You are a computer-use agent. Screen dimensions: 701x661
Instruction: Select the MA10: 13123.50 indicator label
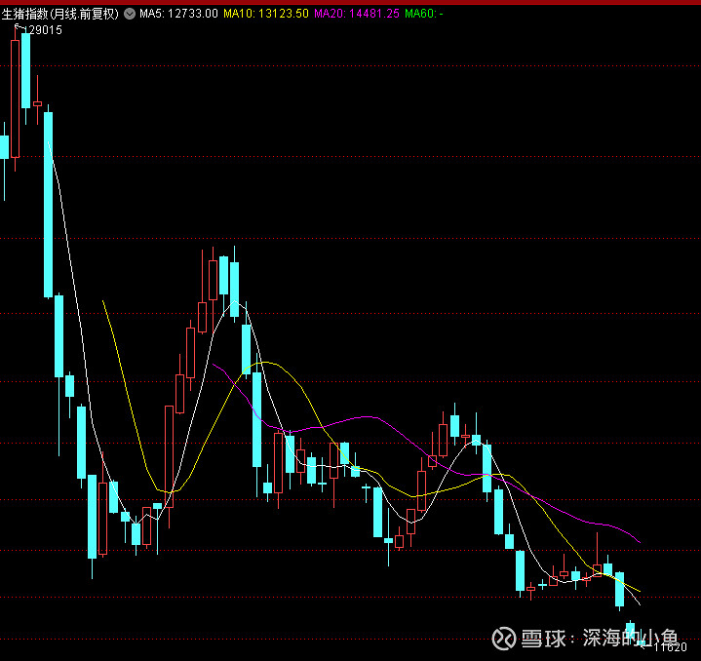266,14
